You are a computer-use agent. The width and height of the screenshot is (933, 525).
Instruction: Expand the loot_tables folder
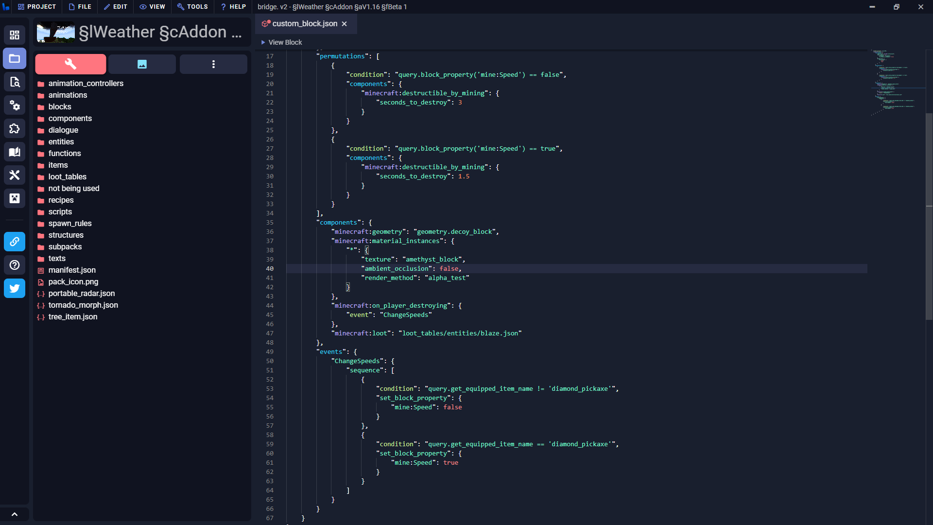pos(67,177)
